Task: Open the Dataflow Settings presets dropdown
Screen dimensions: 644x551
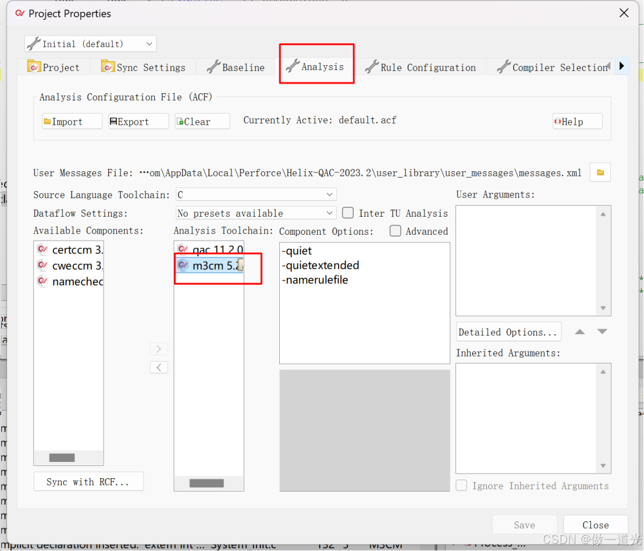Action: pyautogui.click(x=257, y=213)
